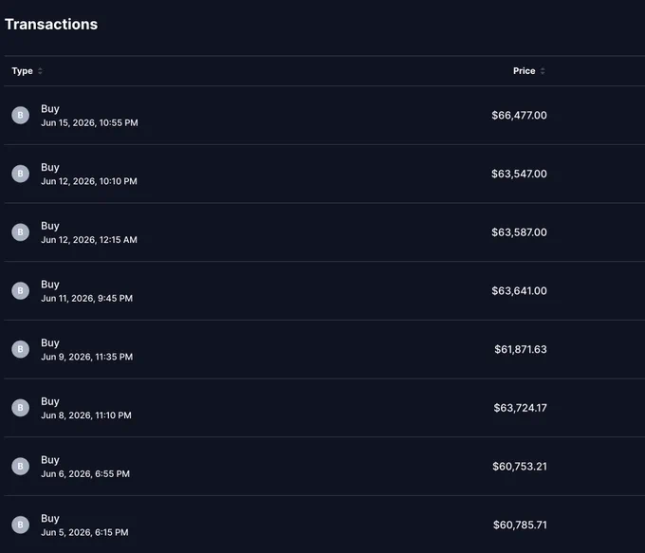Screen dimensions: 645x553
Task: Click the Transactions heading
Action: 51,25
